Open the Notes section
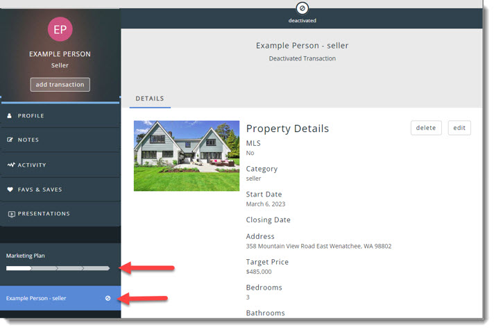The width and height of the screenshot is (494, 330). [60, 140]
